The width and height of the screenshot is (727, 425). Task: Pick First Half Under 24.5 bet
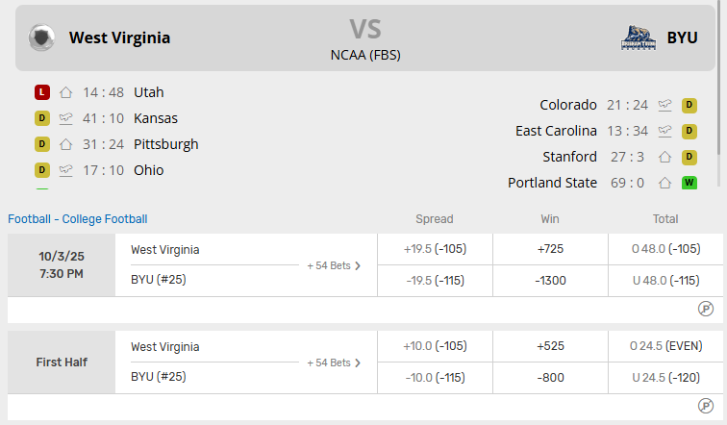[665, 378]
